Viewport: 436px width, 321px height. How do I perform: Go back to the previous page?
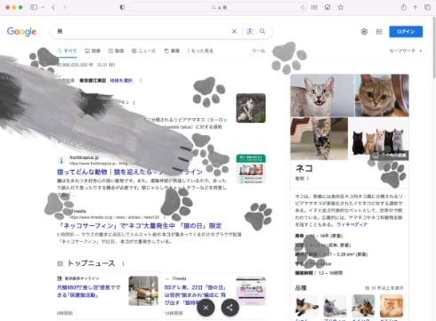53,7
